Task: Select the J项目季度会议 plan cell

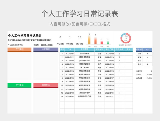Action: [84, 61]
